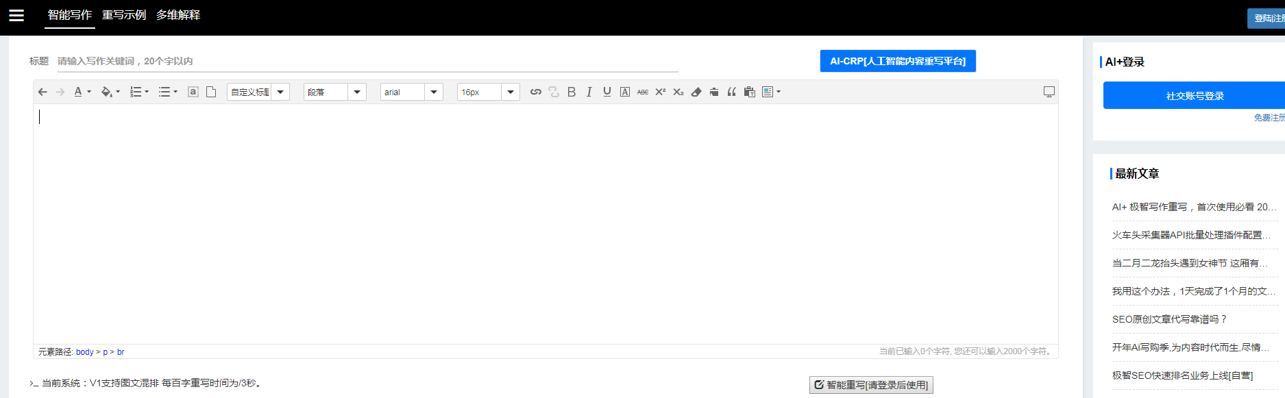Toggle italic formatting
1285x398 pixels.
589,92
